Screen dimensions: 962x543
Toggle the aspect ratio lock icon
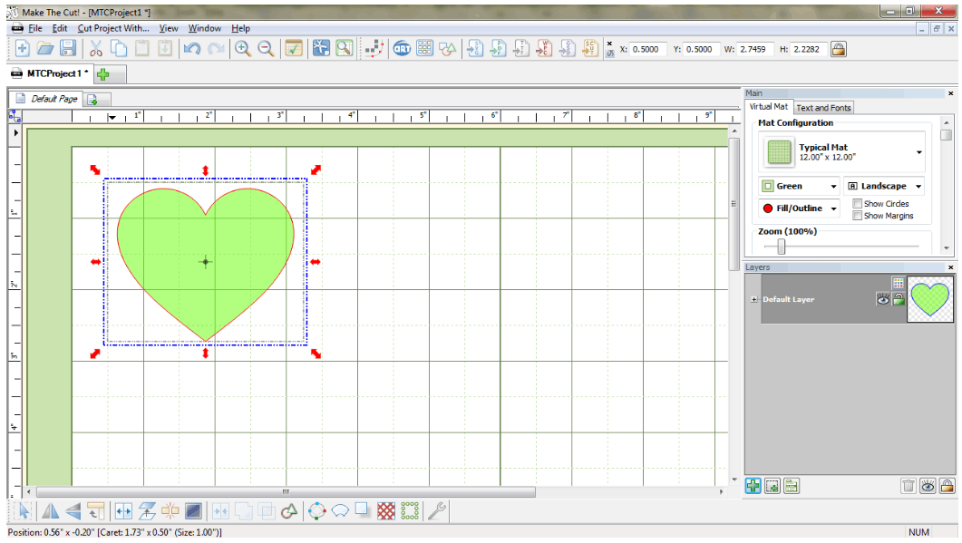(x=839, y=49)
